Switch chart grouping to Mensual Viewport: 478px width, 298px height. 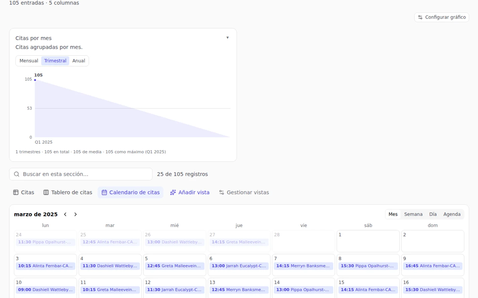pos(29,61)
